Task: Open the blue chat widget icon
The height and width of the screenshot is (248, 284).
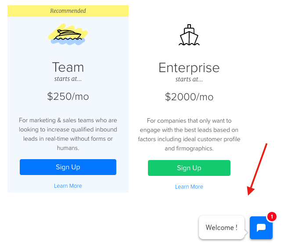Action: coord(261,227)
